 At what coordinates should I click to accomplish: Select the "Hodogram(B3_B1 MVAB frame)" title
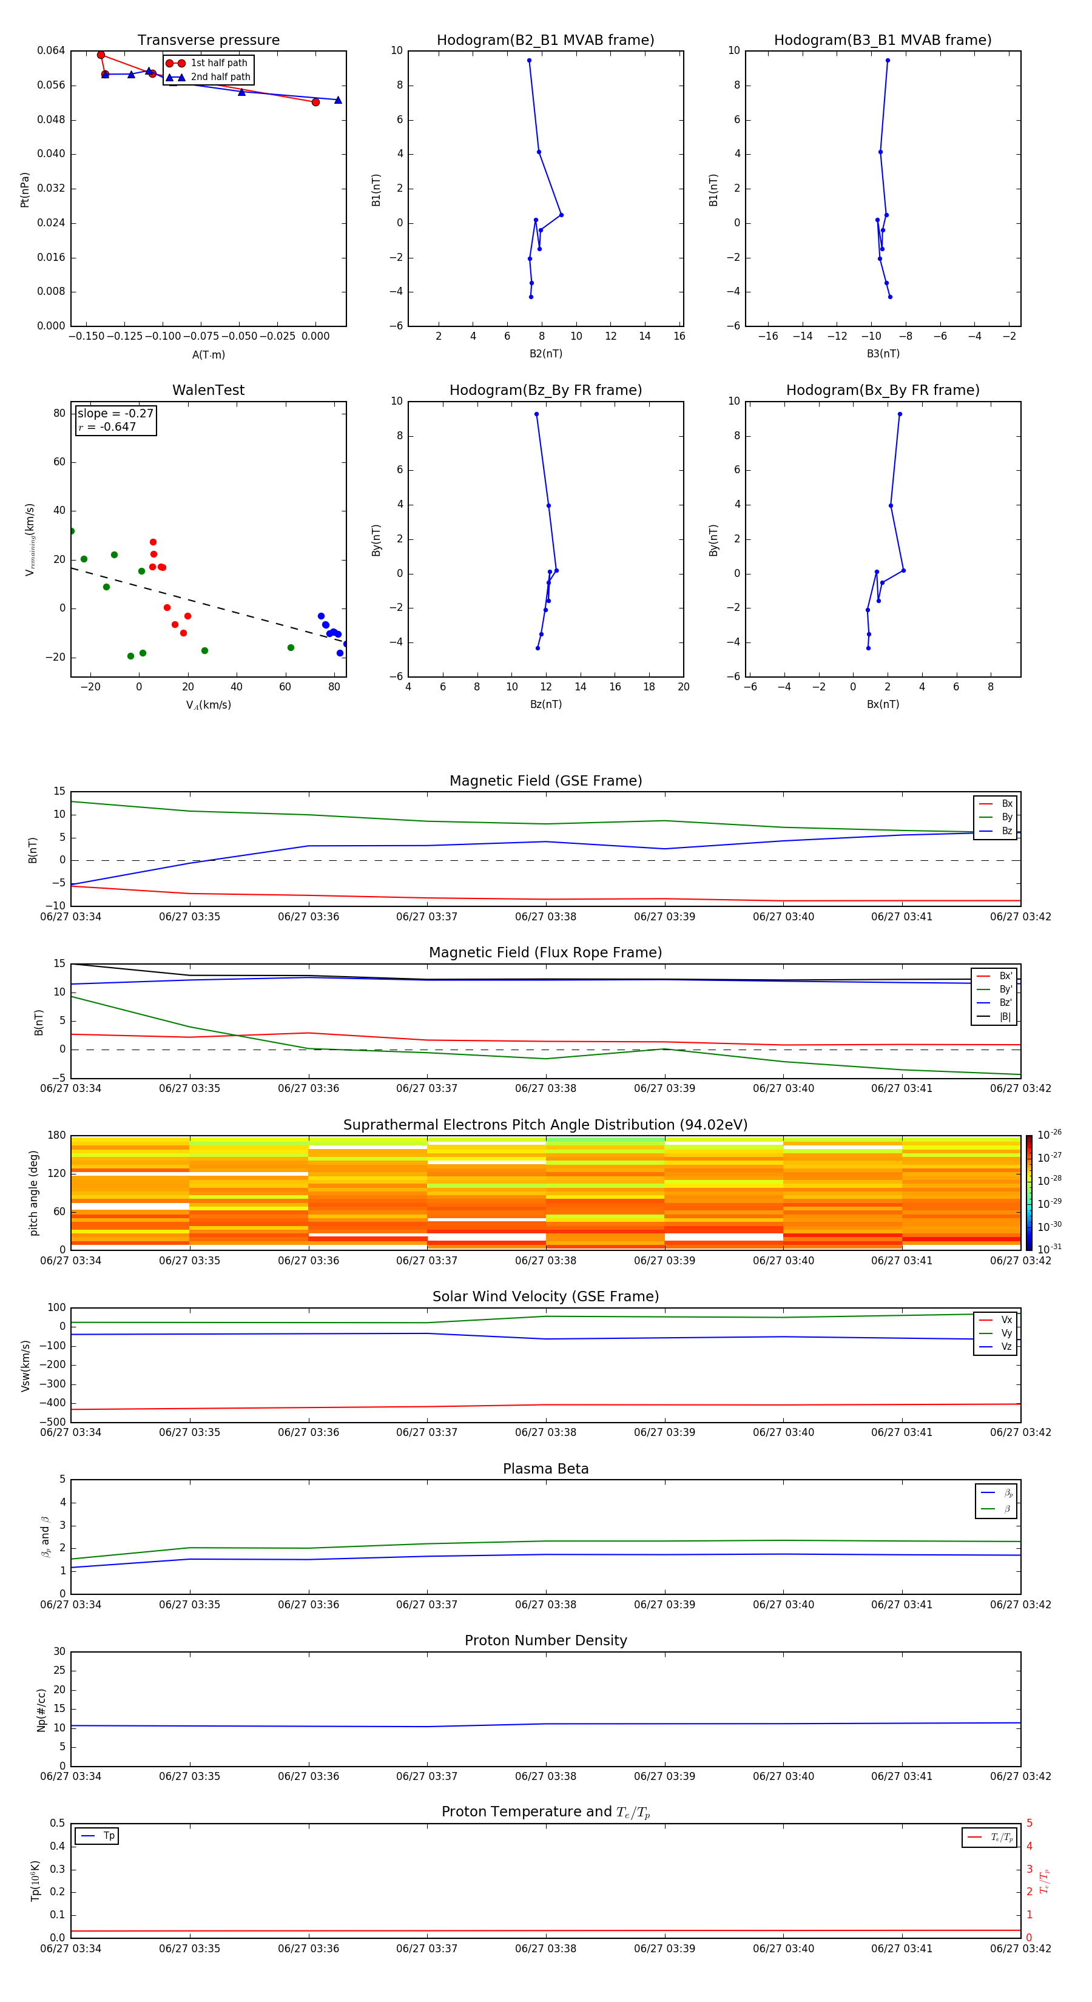click(x=883, y=41)
